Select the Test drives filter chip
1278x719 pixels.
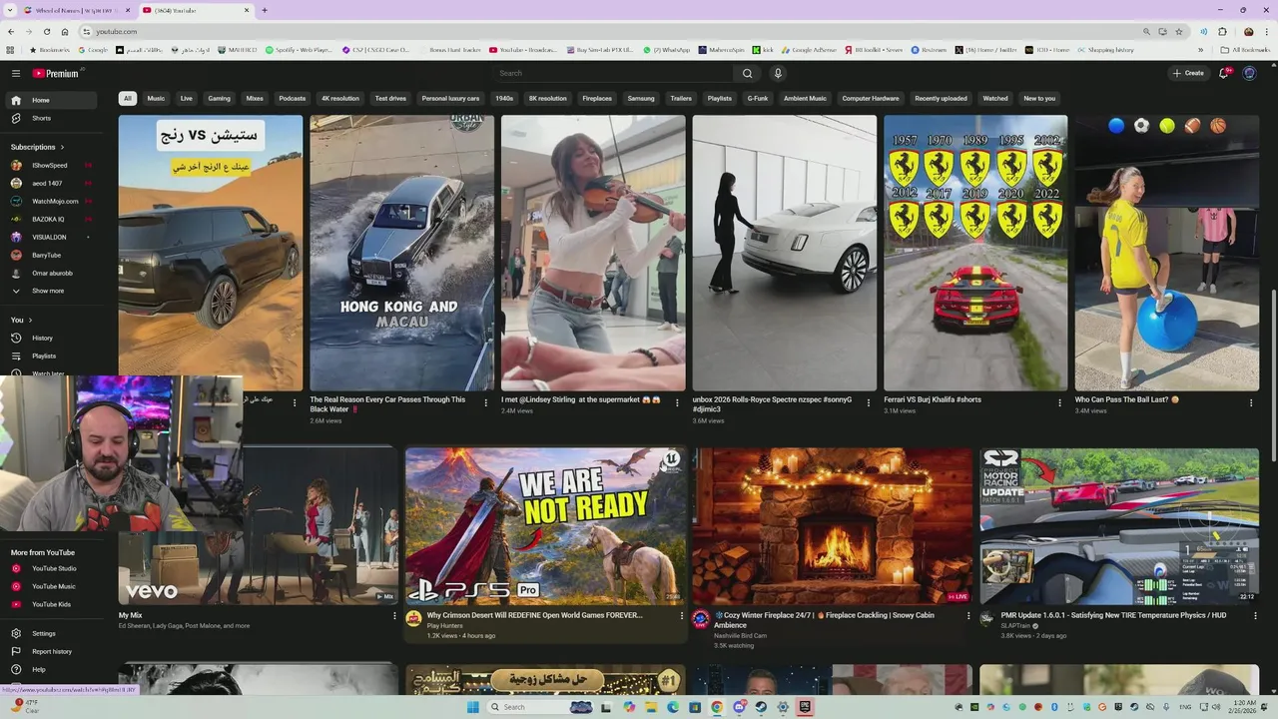point(390,98)
